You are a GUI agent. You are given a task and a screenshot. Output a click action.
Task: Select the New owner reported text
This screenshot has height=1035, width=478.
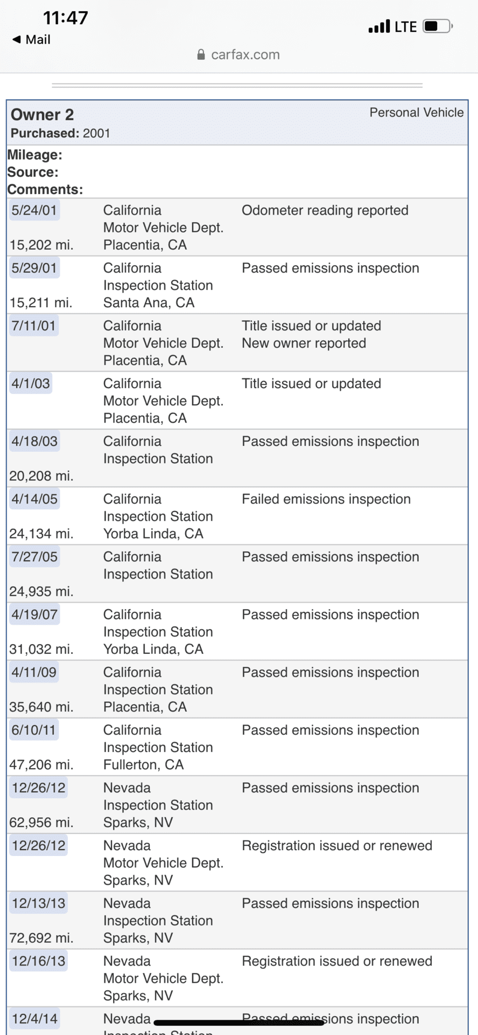[x=304, y=343]
